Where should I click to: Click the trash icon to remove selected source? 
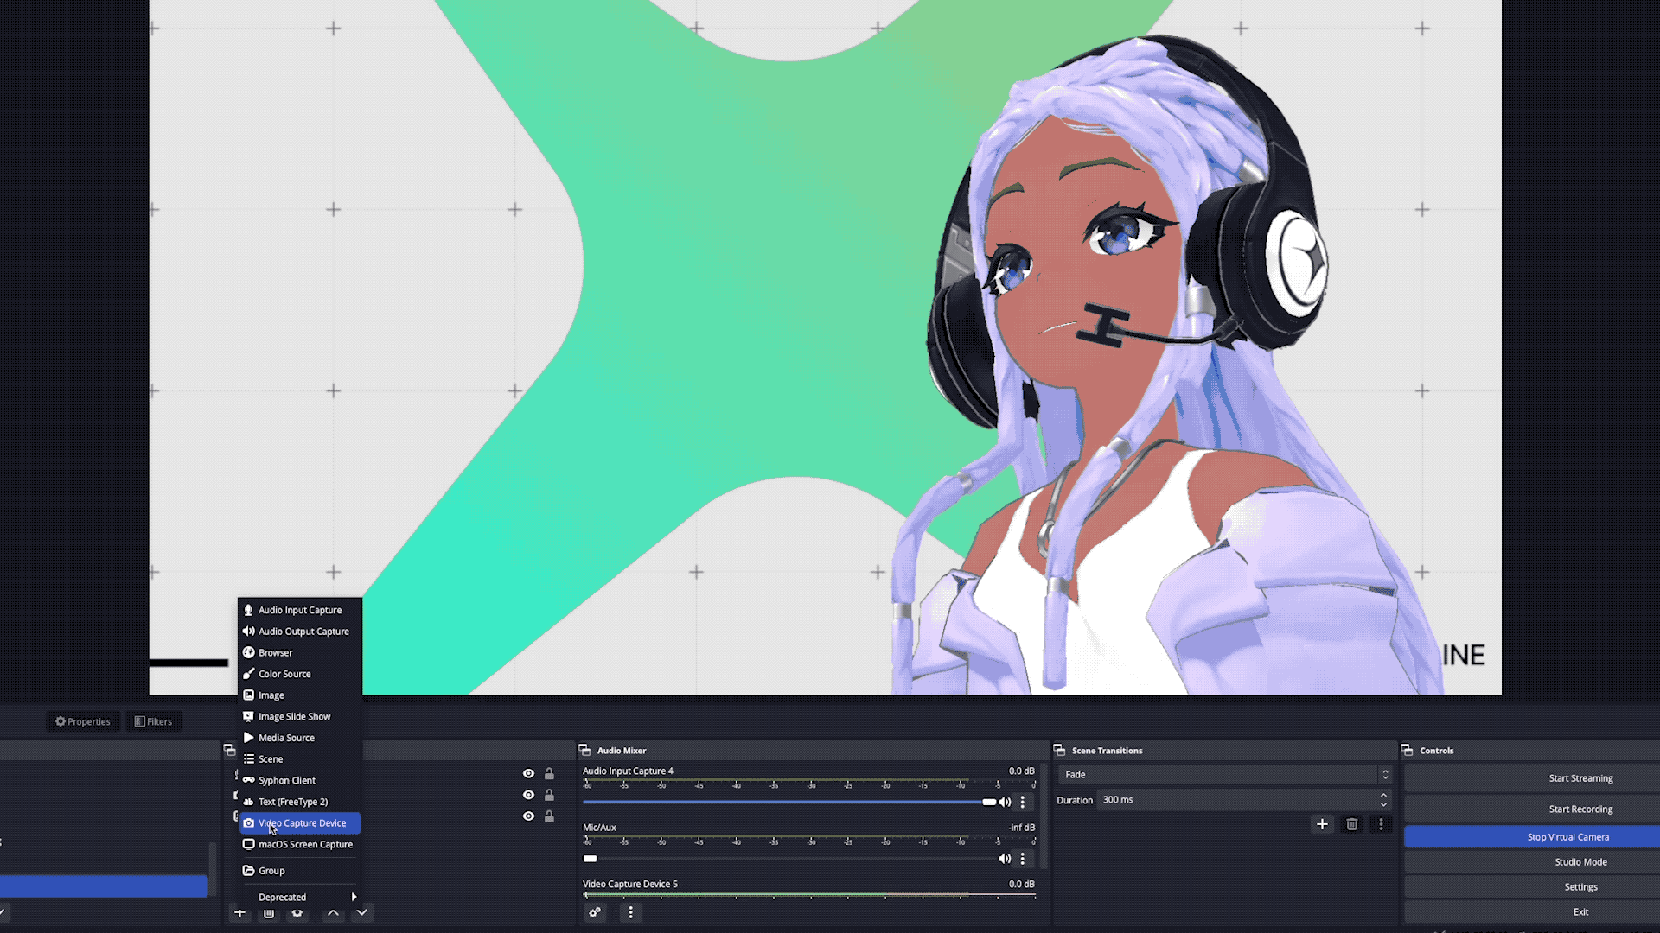pos(269,913)
